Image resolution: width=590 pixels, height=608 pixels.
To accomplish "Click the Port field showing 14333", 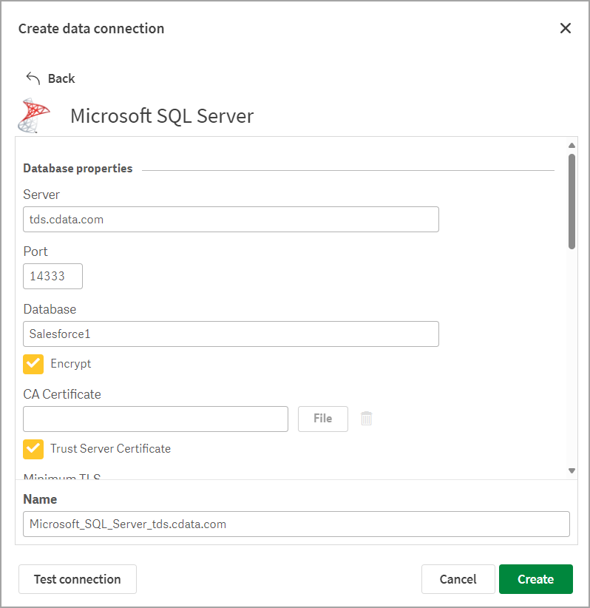I will (52, 276).
